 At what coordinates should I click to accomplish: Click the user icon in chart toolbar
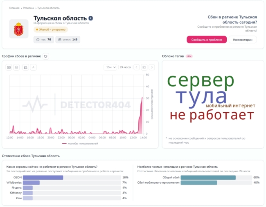click(33, 67)
